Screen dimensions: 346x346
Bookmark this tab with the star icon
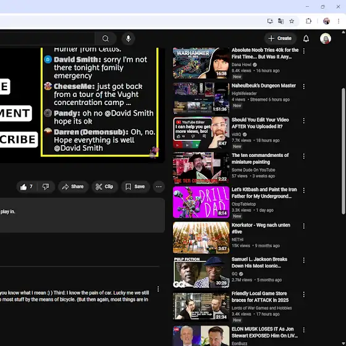pos(292,21)
